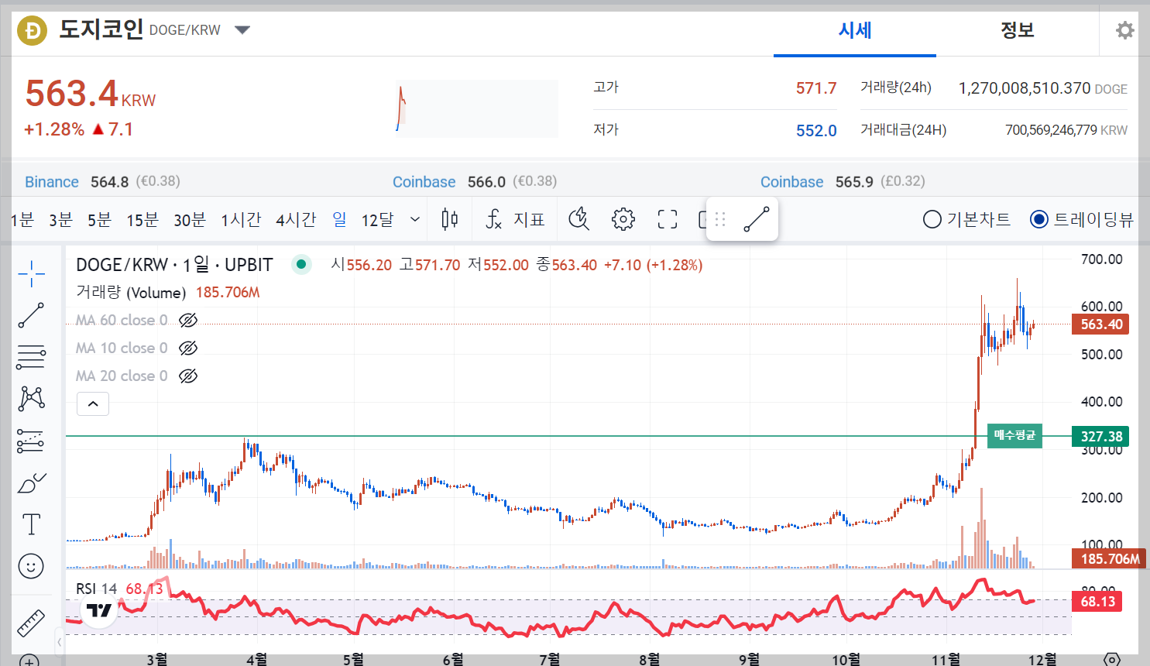
Task: Click the DOGE/KRW 1일 UPBIT chart title
Action: [x=174, y=265]
